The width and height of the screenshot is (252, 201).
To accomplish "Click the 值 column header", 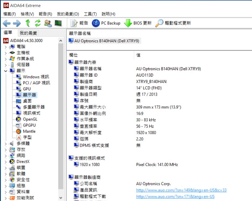I will [138, 55].
